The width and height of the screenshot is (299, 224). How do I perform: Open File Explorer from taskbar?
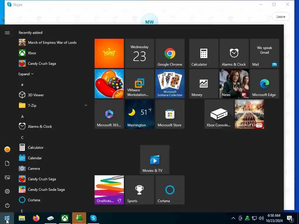pos(22,218)
